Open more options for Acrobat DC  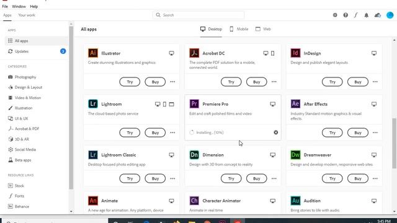[x=274, y=82]
